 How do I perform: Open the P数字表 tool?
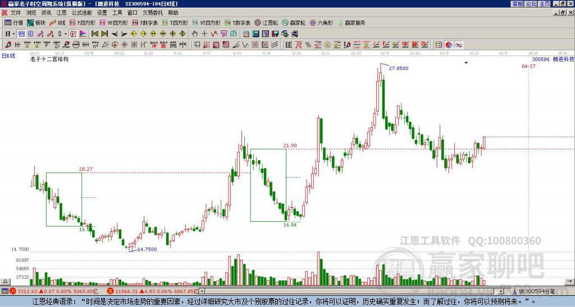(145, 22)
